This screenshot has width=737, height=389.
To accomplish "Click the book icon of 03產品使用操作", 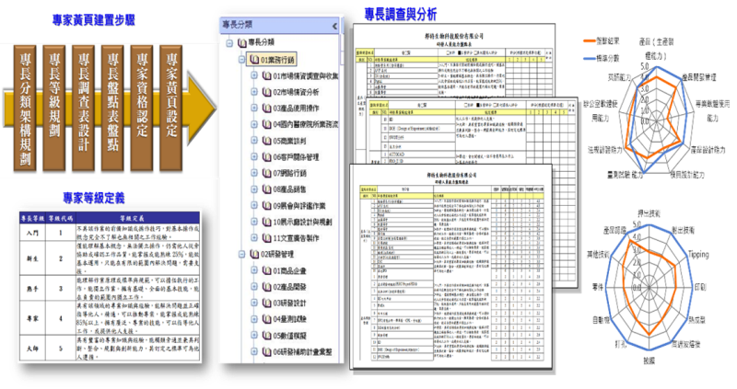I will (x=266, y=109).
